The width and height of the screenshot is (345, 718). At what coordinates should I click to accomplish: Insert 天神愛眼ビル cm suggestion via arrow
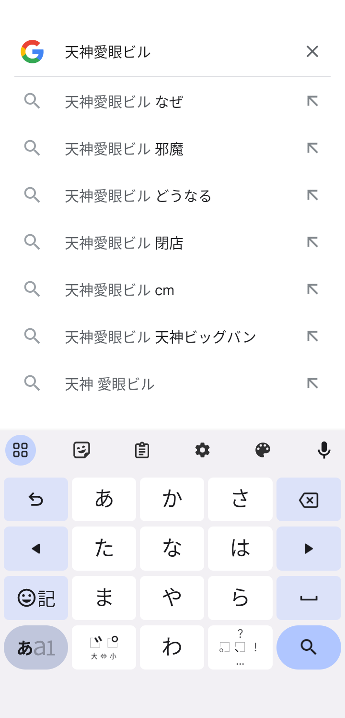pyautogui.click(x=312, y=289)
